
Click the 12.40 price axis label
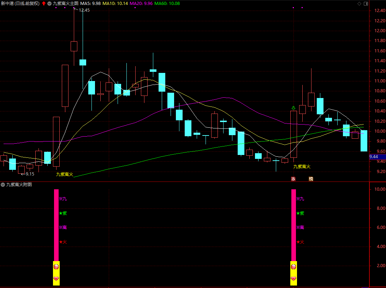click(380, 10)
